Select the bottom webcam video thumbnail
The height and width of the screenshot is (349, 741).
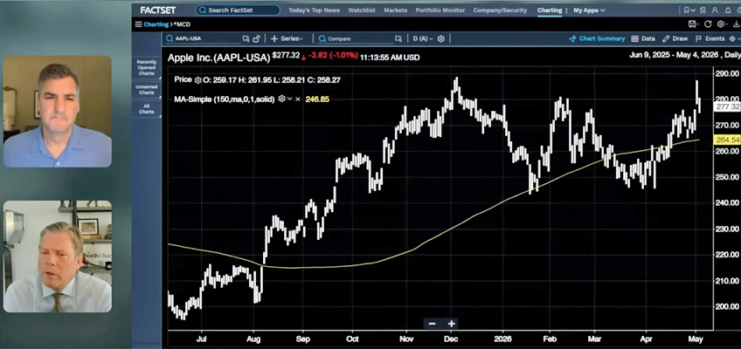pos(58,257)
